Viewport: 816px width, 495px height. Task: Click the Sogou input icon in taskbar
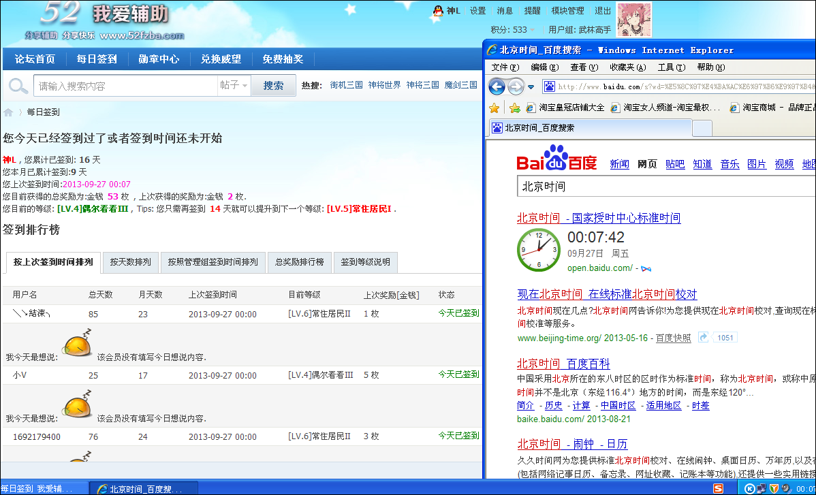pyautogui.click(x=718, y=488)
